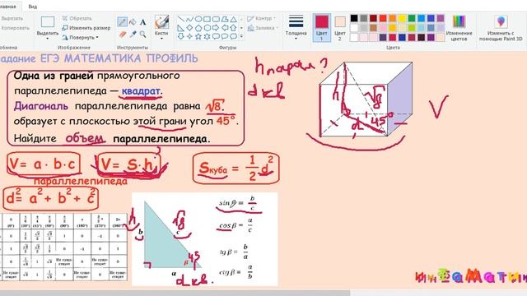Click the Выделить selection rectangle icon

(x=48, y=22)
